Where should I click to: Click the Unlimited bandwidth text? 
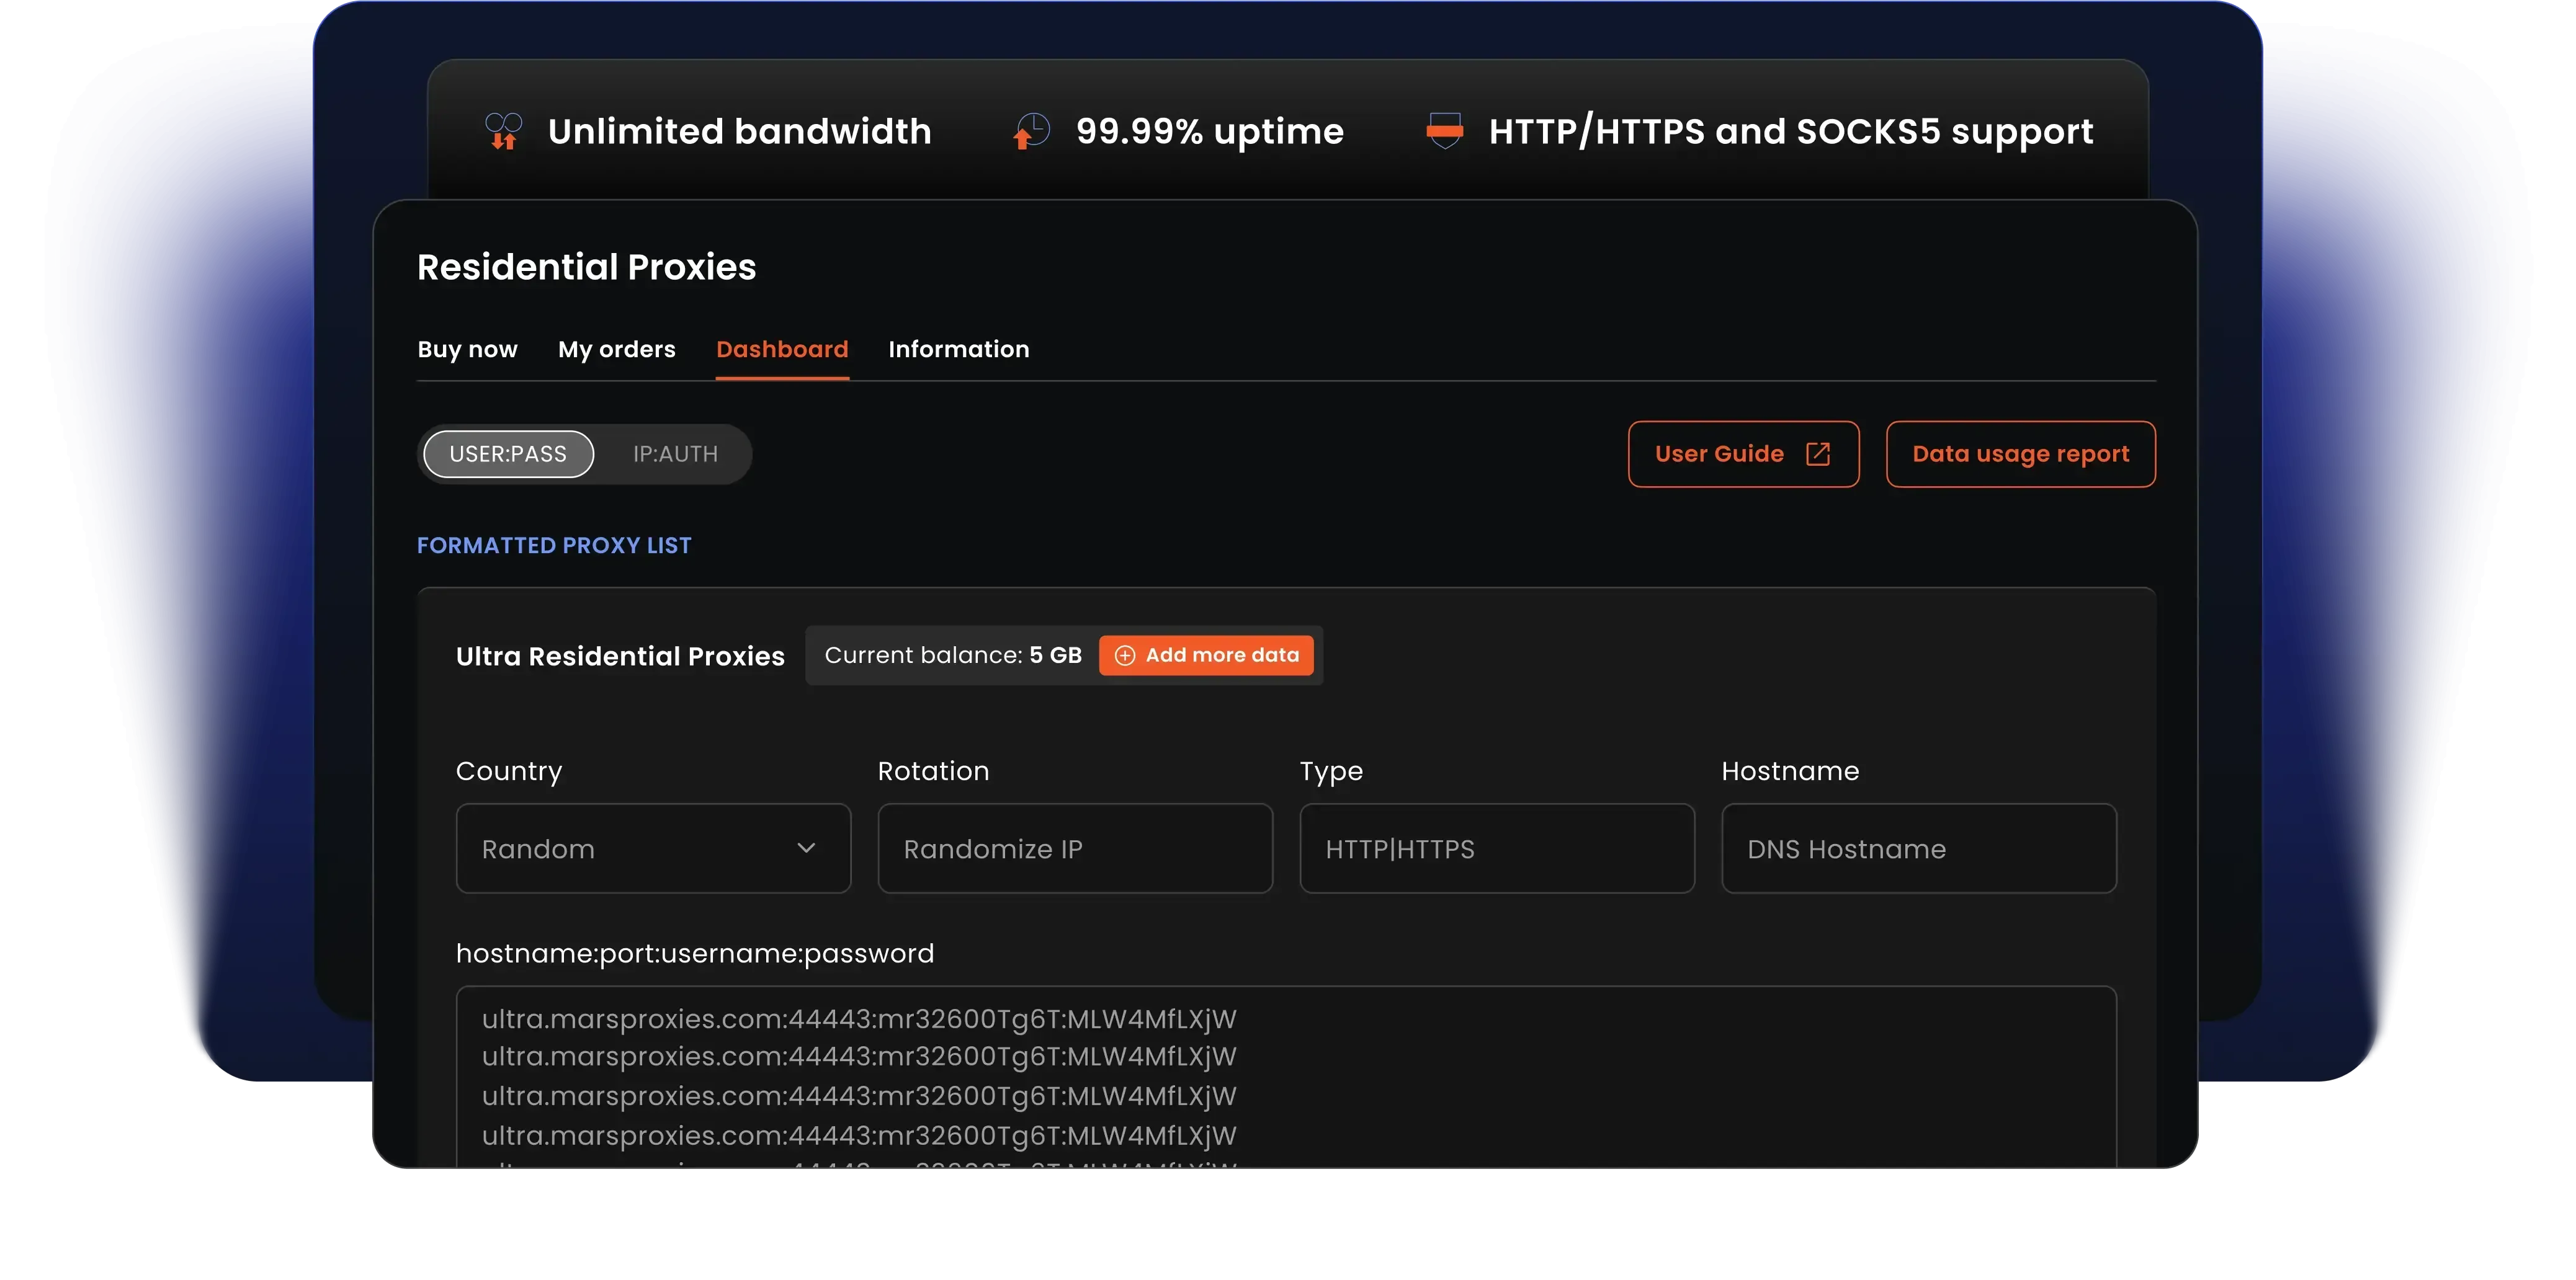pos(739,131)
